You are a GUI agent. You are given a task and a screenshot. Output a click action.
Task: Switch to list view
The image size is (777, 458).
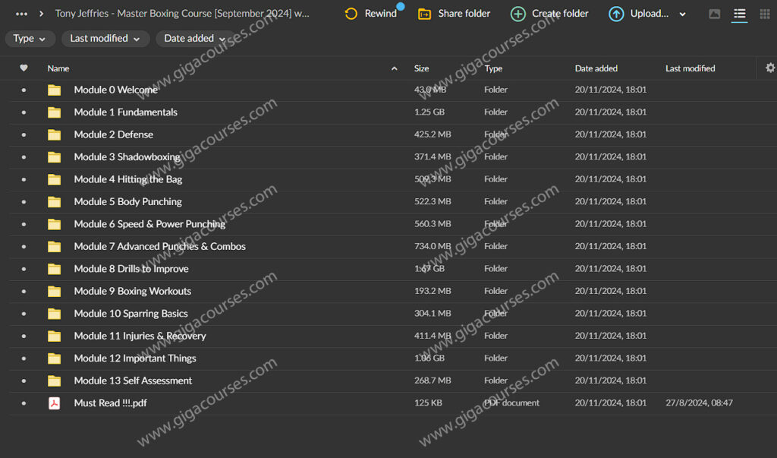[x=739, y=14]
